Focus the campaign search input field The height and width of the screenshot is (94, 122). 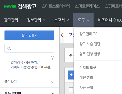pos(29,48)
